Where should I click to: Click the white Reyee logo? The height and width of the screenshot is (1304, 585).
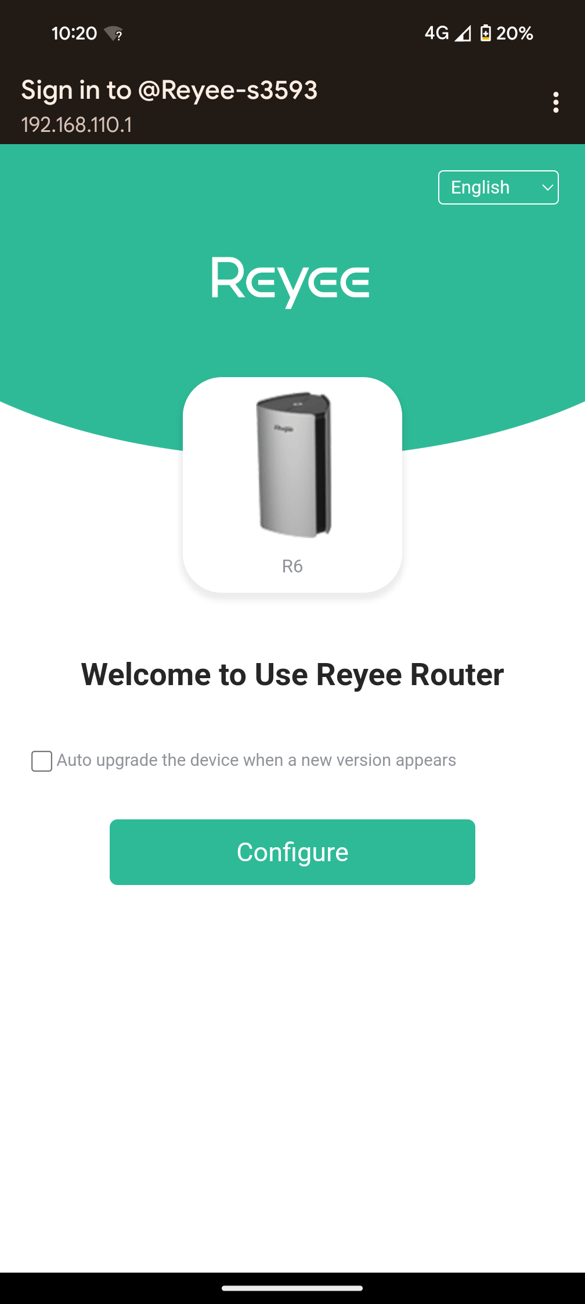[x=291, y=282]
